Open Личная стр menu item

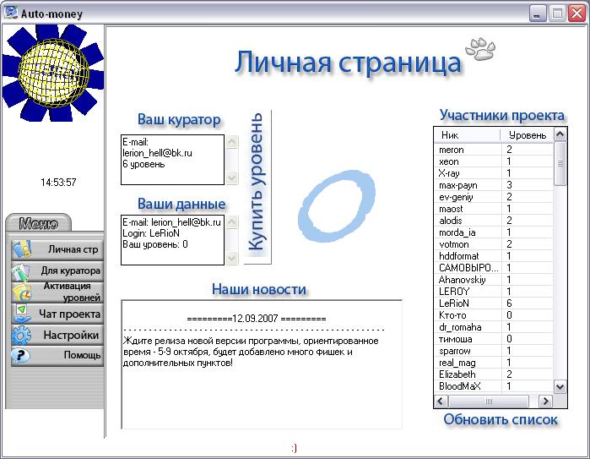click(x=57, y=249)
